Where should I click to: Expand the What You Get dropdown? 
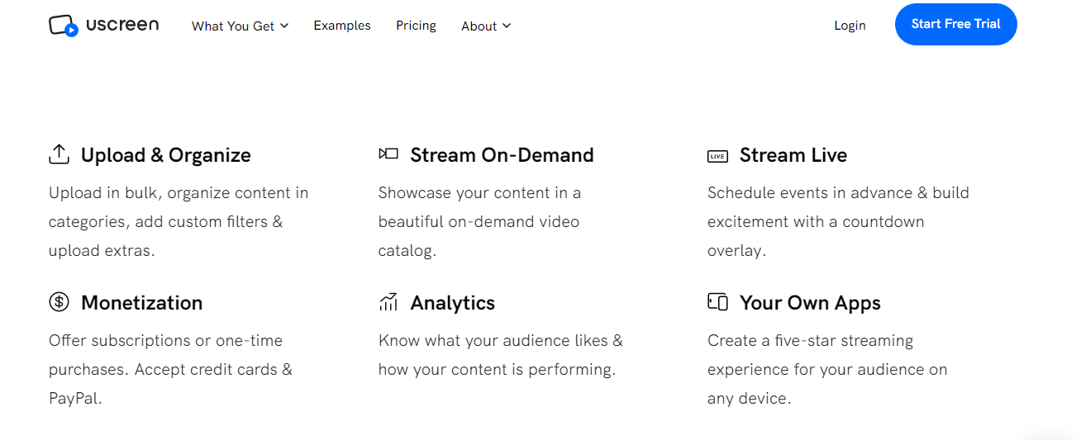[x=240, y=26]
